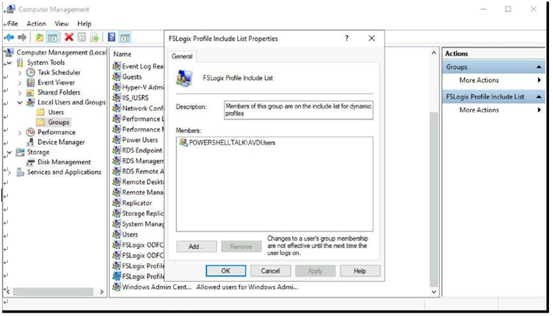Expand the Event Viewer node
Screen dimensions: 553x316
(x=20, y=83)
